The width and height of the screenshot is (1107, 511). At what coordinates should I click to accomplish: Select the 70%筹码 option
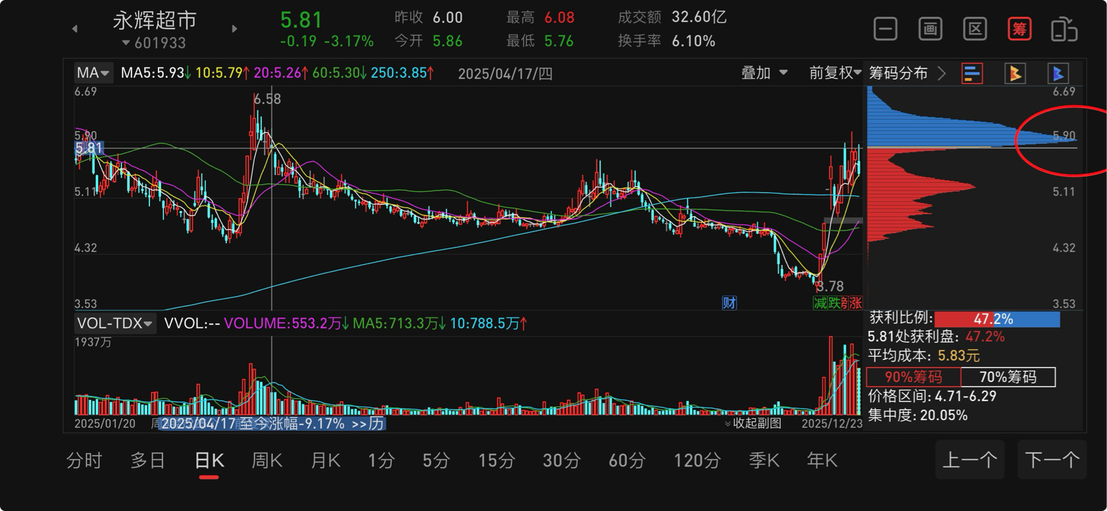(1008, 377)
